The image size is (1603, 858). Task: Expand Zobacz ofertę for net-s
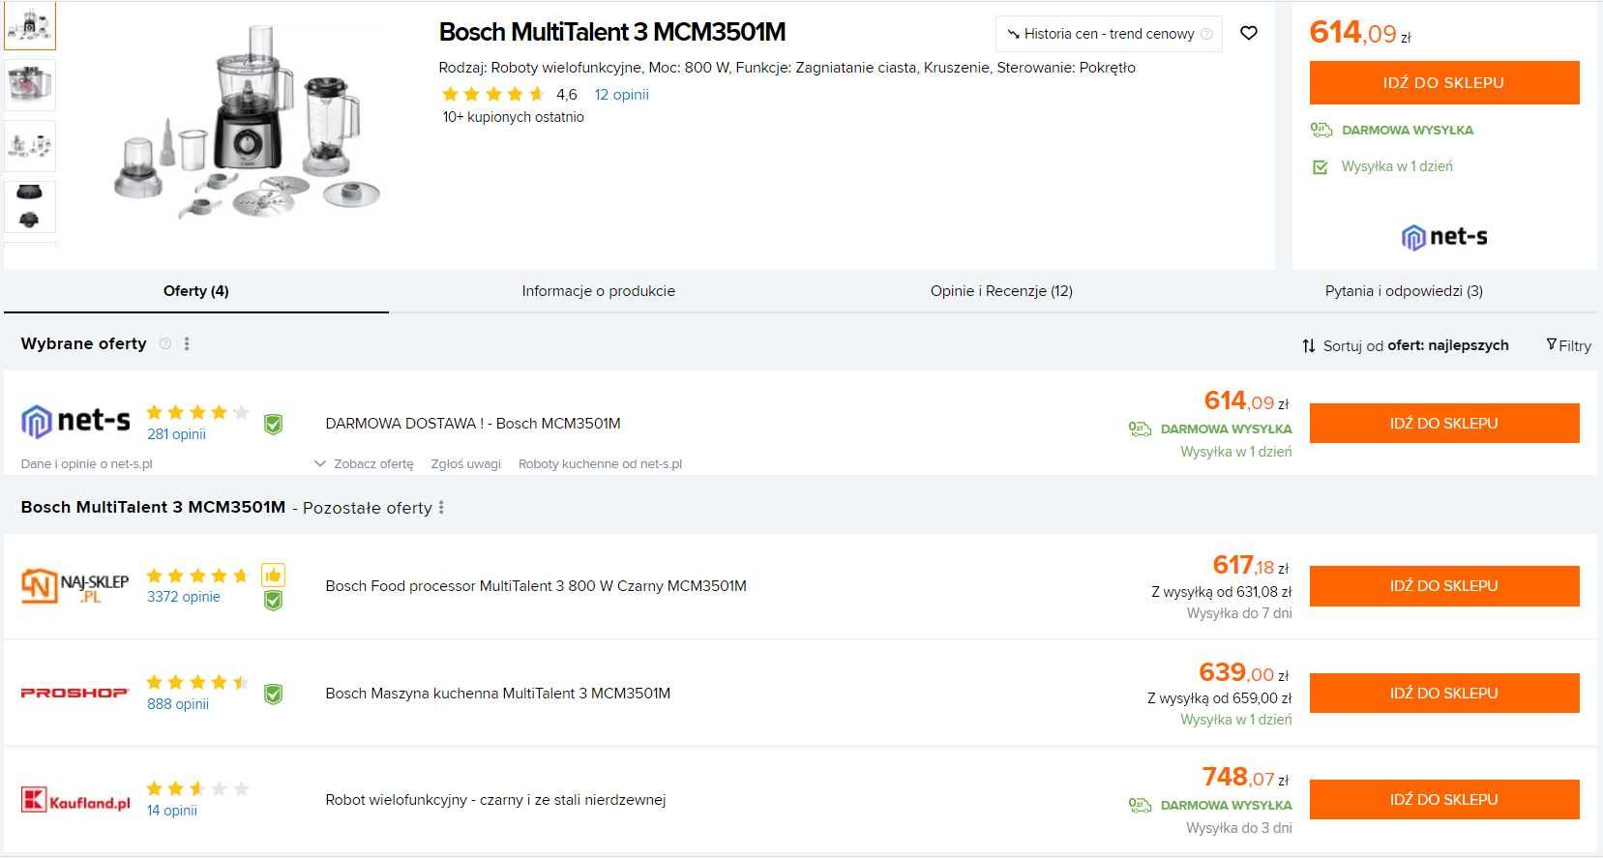coord(365,464)
